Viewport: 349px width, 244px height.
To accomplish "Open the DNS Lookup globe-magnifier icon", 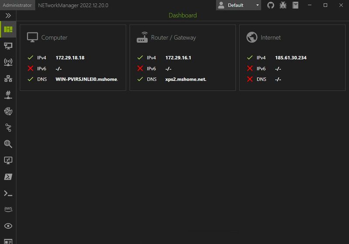I will pos(8,144).
